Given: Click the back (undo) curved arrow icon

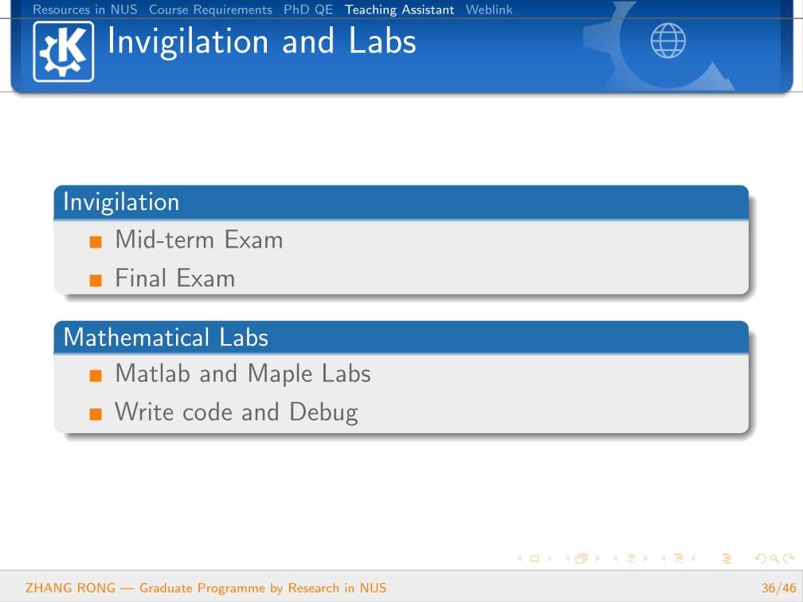Looking at the screenshot, I should tap(761, 558).
